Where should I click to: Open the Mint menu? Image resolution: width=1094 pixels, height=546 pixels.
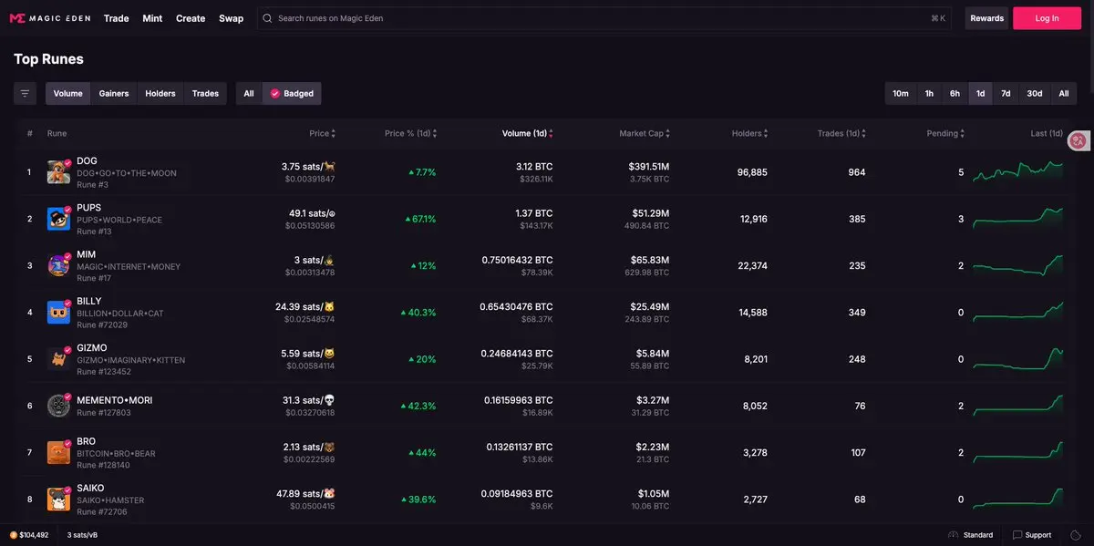pos(152,18)
